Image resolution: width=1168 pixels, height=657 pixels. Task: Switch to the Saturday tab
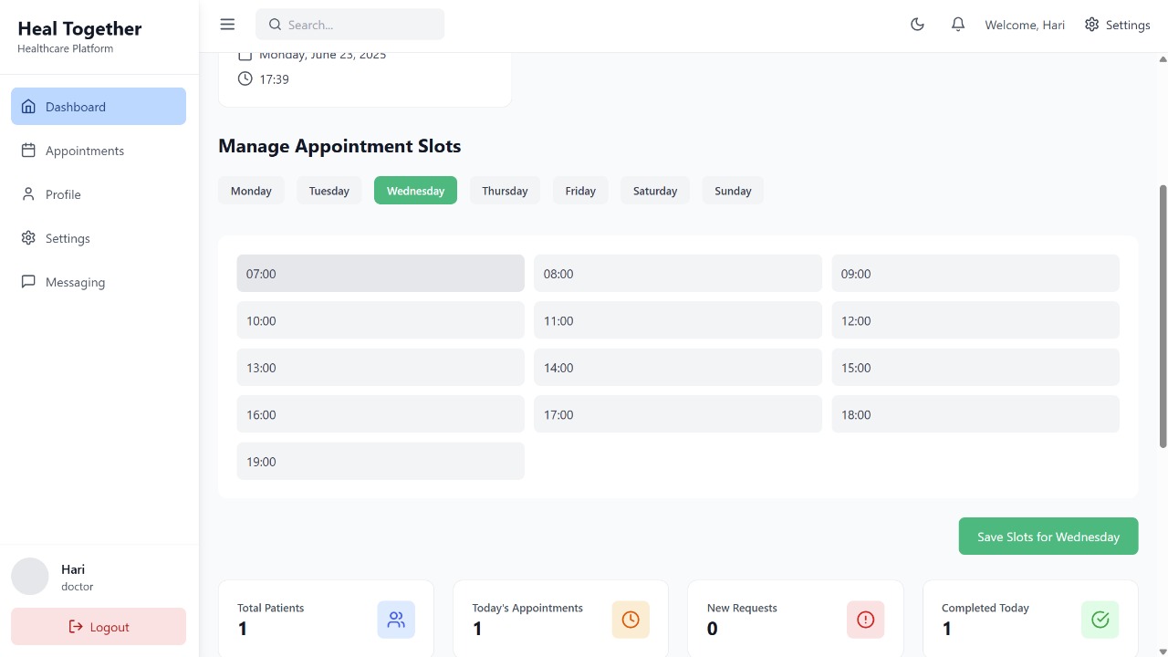click(654, 191)
